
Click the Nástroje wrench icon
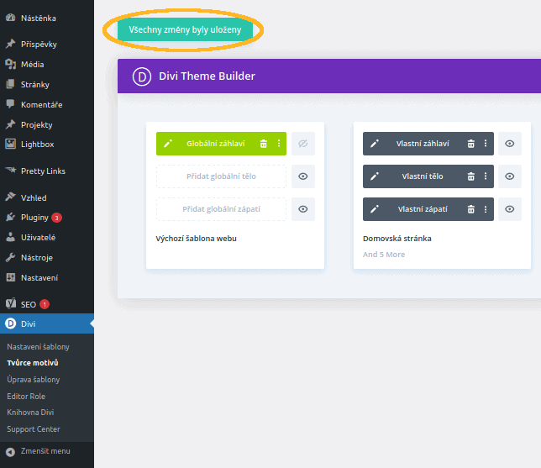click(11, 257)
